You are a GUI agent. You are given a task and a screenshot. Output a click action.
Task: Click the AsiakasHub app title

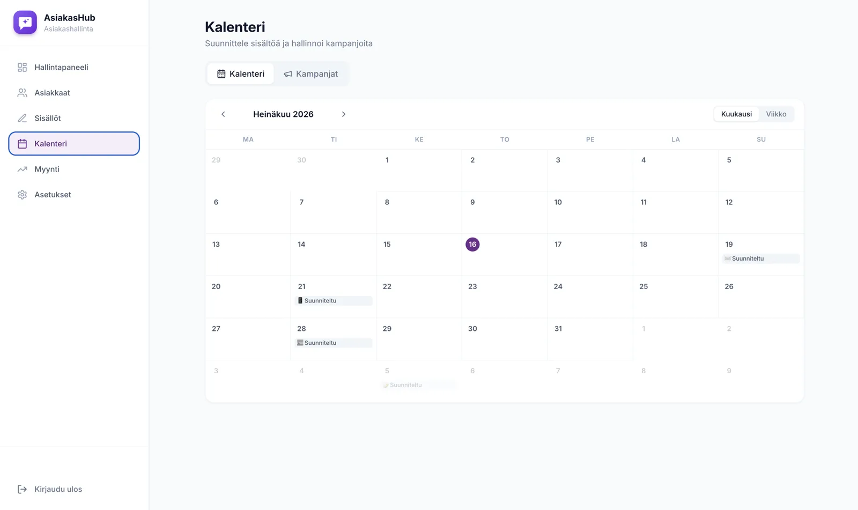click(x=70, y=18)
